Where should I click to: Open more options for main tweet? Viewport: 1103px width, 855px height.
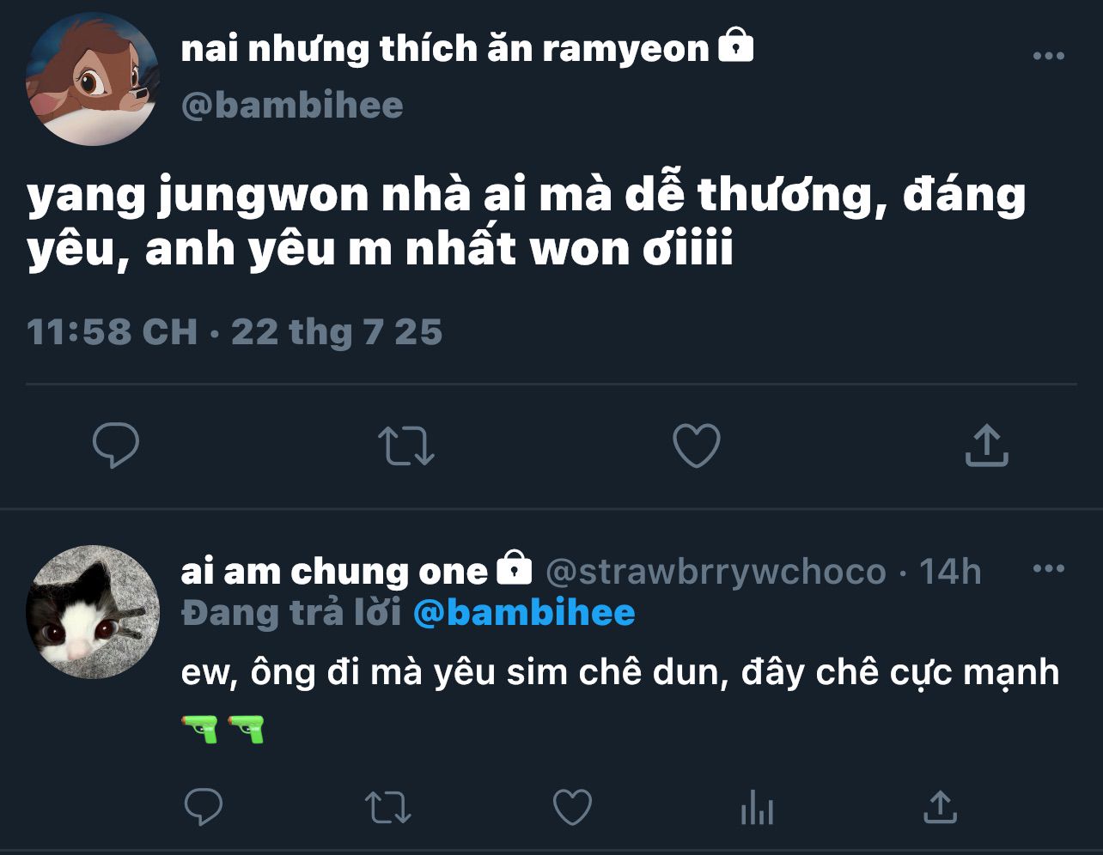(x=1048, y=56)
